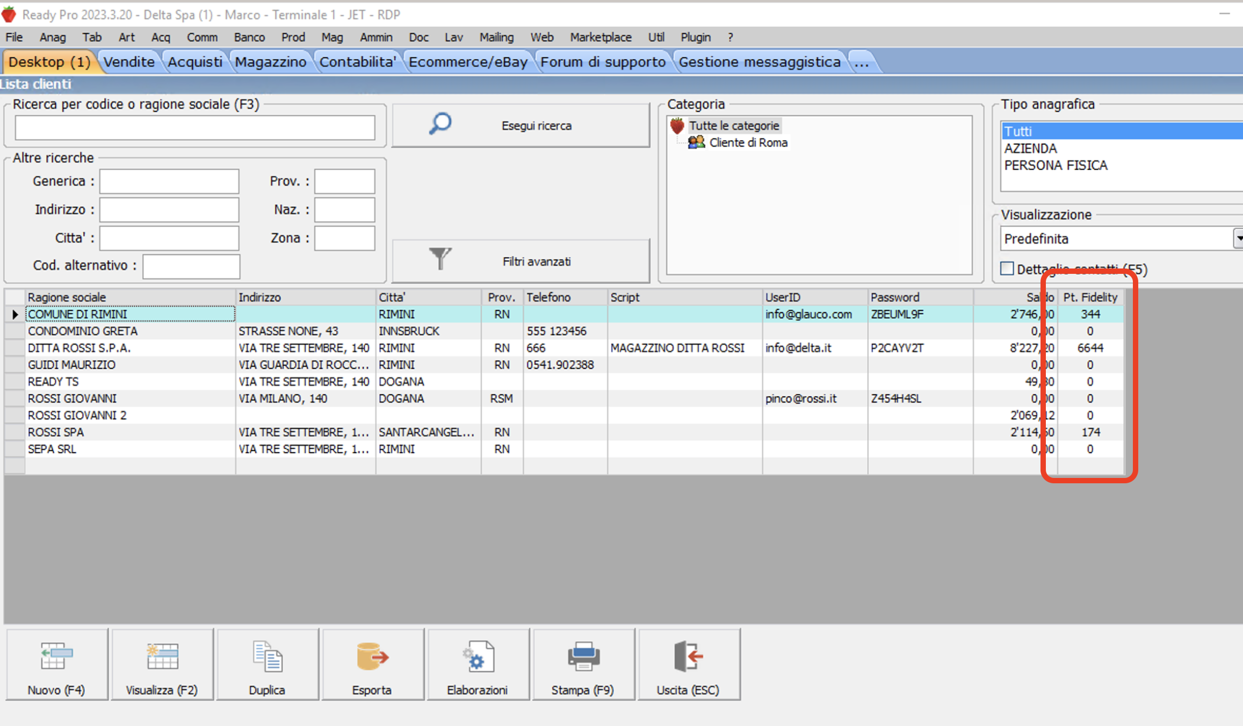Select the Desktop (1) tab

point(49,62)
